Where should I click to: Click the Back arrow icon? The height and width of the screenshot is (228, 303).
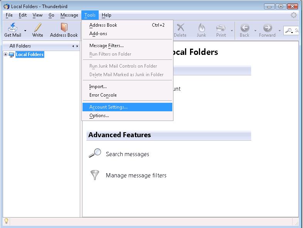[245, 28]
